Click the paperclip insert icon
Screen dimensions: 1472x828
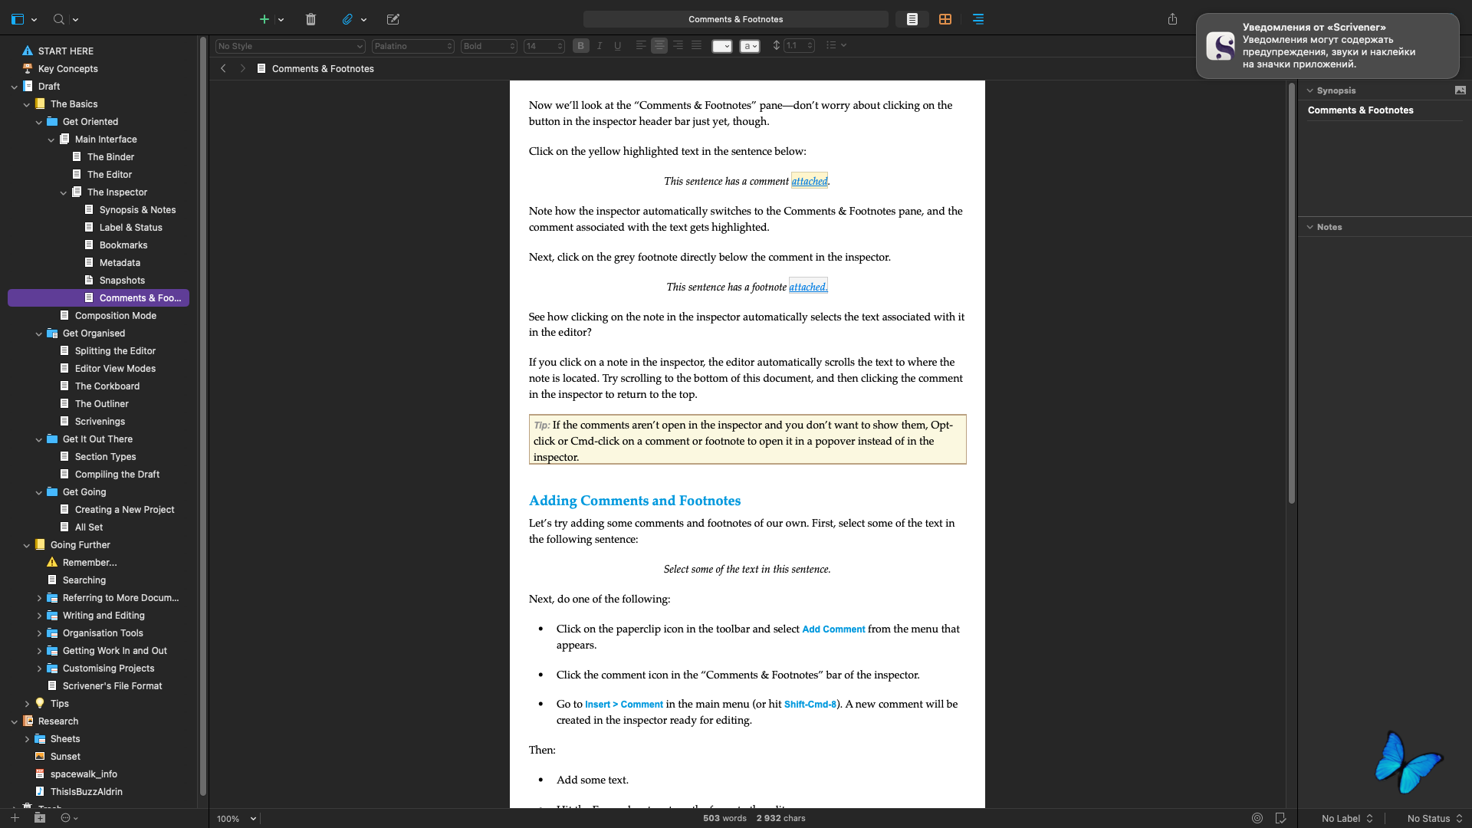[347, 19]
